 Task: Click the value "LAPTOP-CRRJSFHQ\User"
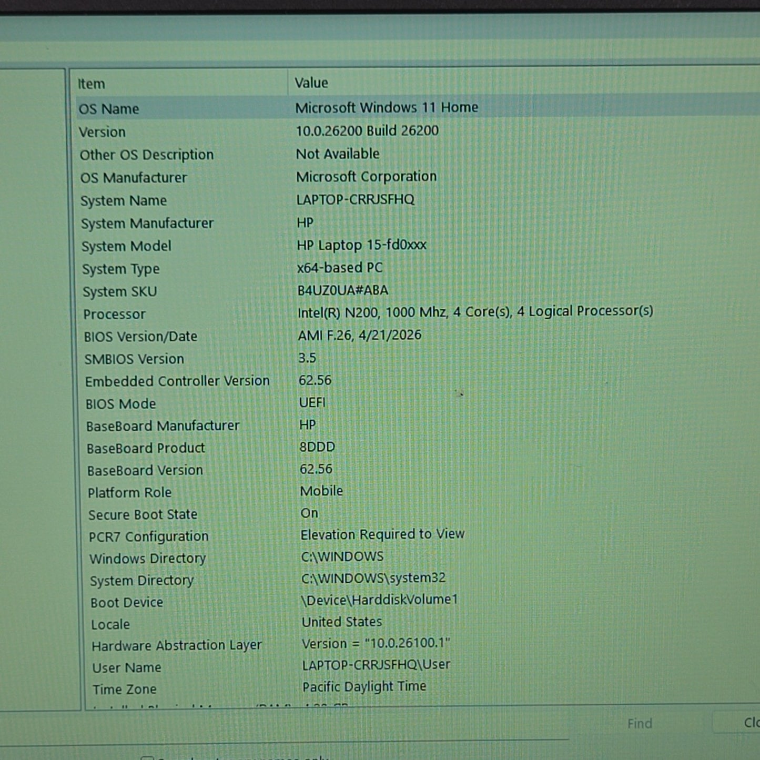[377, 665]
